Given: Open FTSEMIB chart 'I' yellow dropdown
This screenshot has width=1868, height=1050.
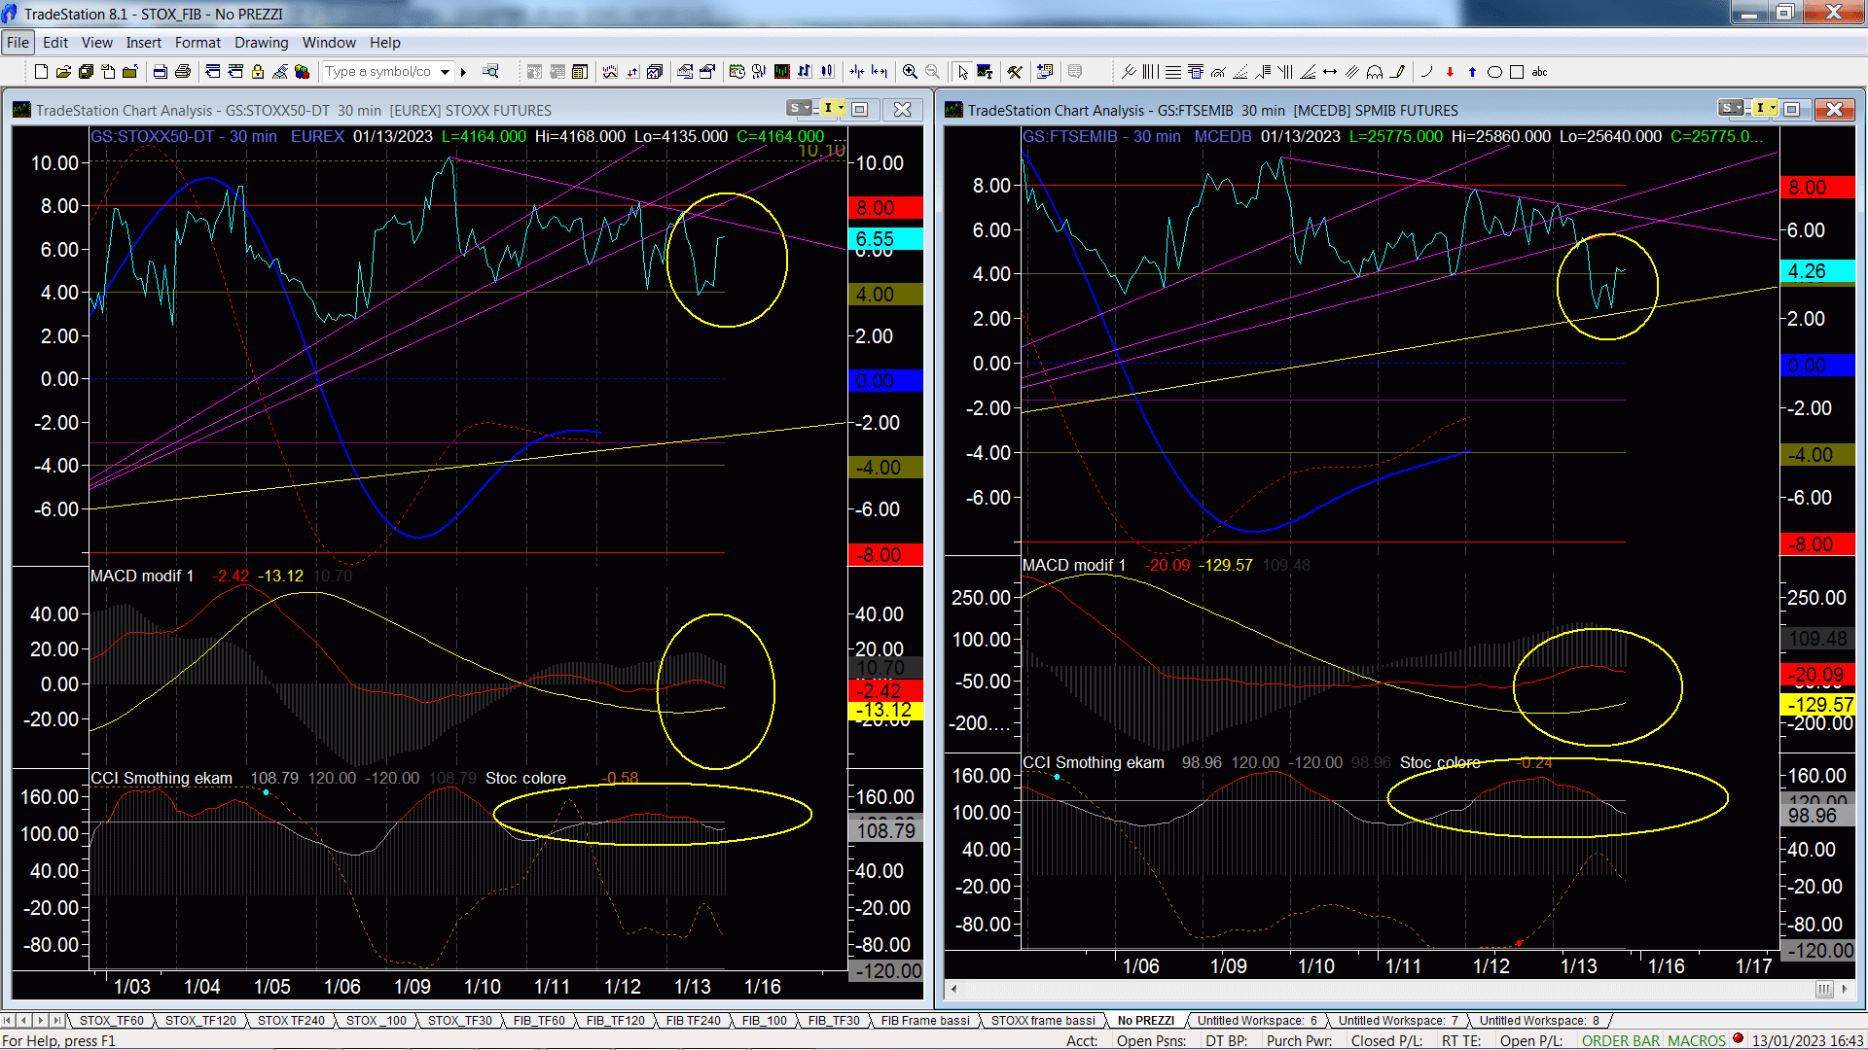Looking at the screenshot, I should [1766, 108].
